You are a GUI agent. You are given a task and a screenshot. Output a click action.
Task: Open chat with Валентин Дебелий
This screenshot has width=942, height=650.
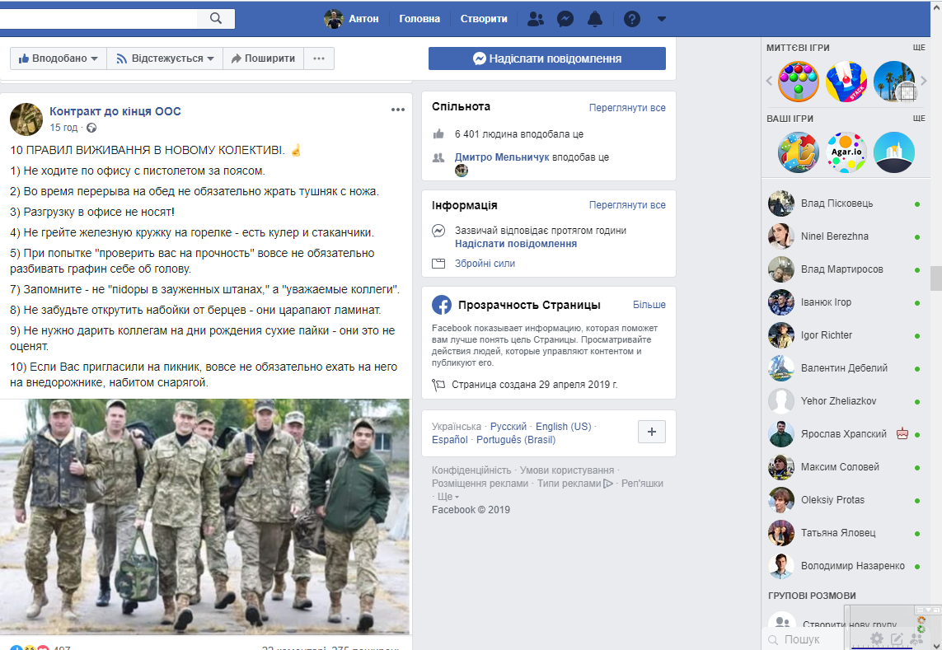tap(845, 368)
